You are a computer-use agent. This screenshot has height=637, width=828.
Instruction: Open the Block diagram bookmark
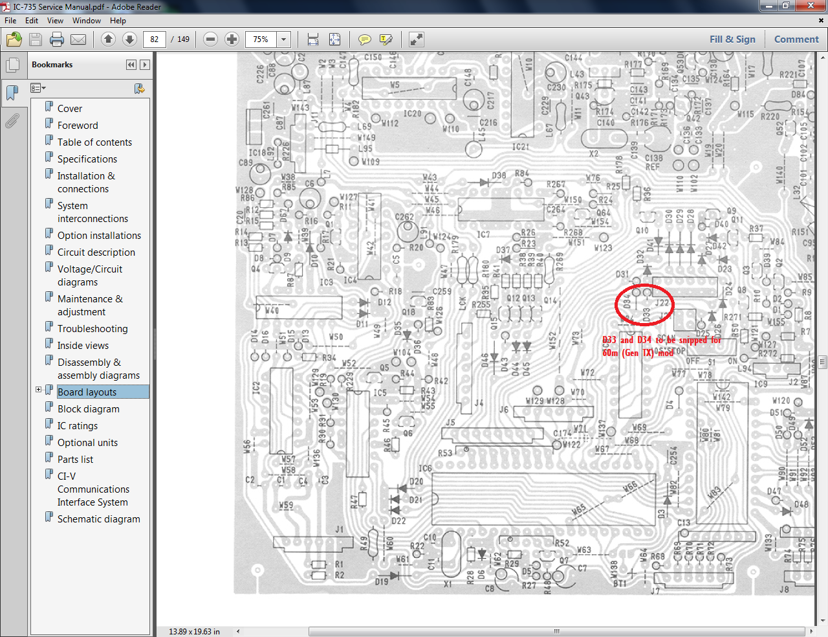tap(89, 409)
